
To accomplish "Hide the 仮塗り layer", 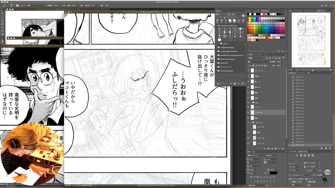I will (x=248, y=76).
